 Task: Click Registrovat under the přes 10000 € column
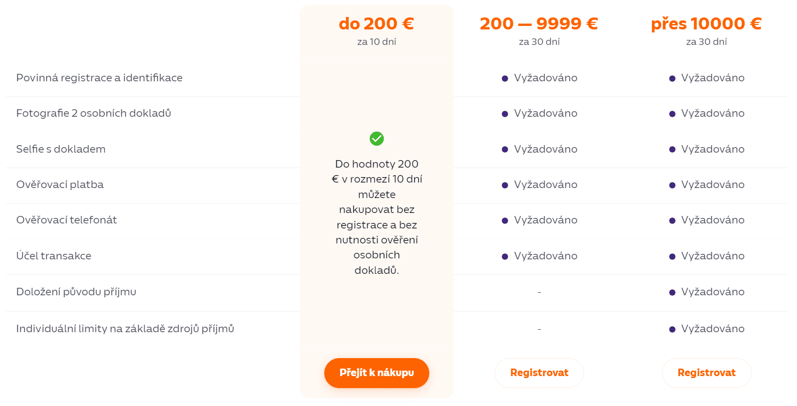point(706,373)
